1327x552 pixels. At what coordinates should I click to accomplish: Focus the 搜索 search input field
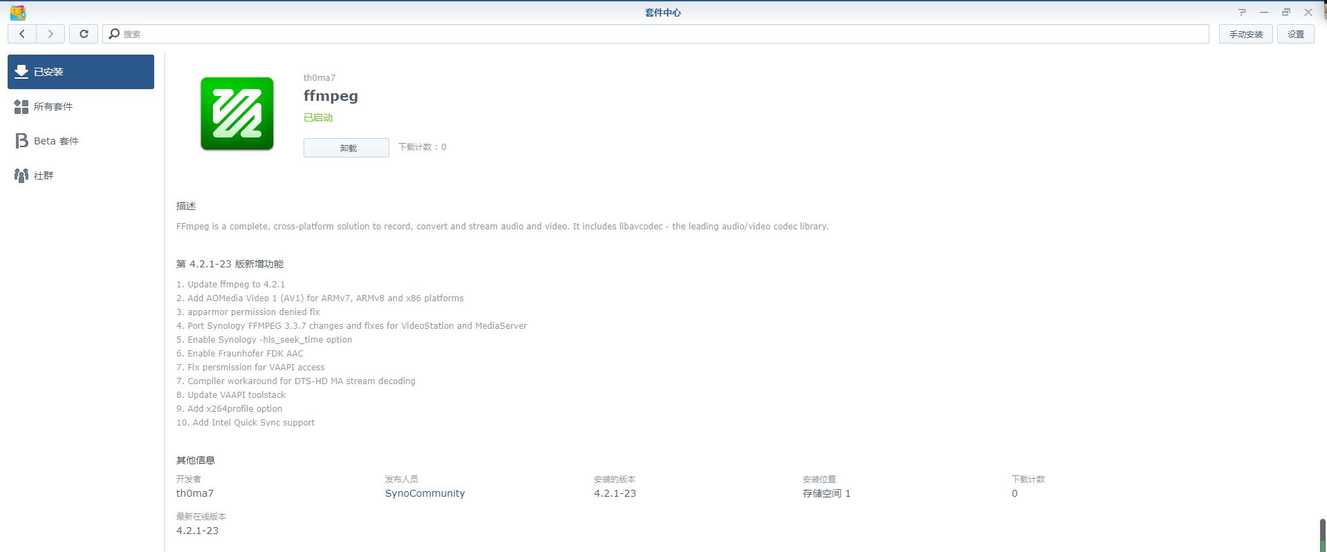click(x=657, y=34)
